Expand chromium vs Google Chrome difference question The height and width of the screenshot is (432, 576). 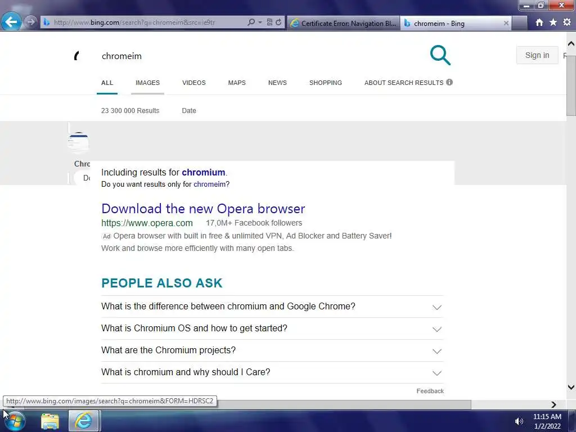coord(272,307)
